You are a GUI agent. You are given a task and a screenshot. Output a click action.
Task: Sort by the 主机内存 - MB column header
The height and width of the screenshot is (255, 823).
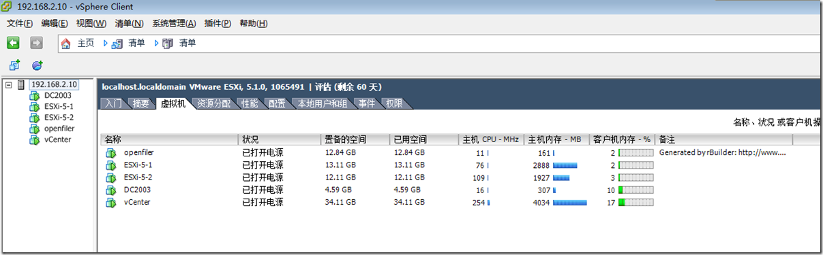click(x=556, y=139)
